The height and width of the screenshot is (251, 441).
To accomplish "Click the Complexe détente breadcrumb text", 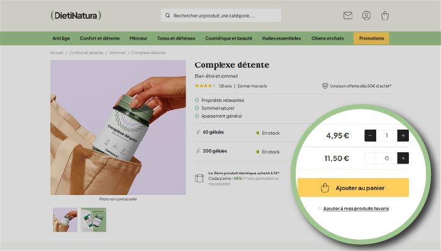I will (148, 53).
